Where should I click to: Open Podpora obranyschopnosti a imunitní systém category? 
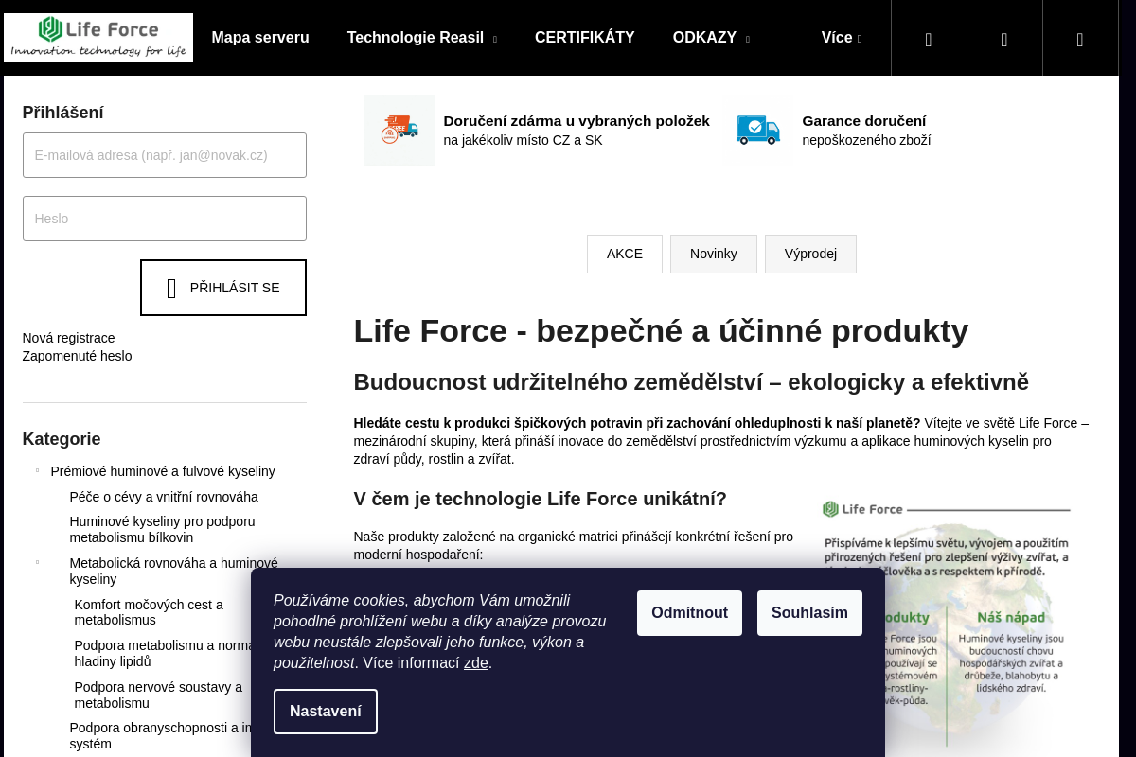click(x=160, y=736)
